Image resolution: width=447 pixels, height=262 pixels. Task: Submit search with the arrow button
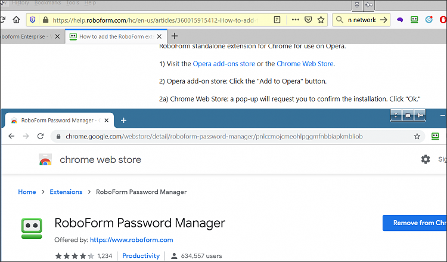coord(384,20)
